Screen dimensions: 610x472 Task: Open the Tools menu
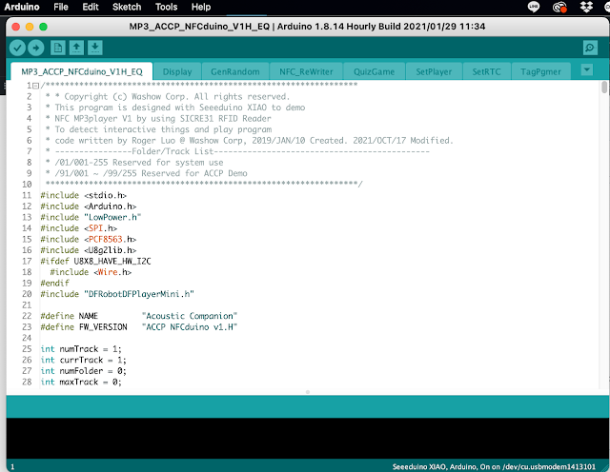point(166,7)
